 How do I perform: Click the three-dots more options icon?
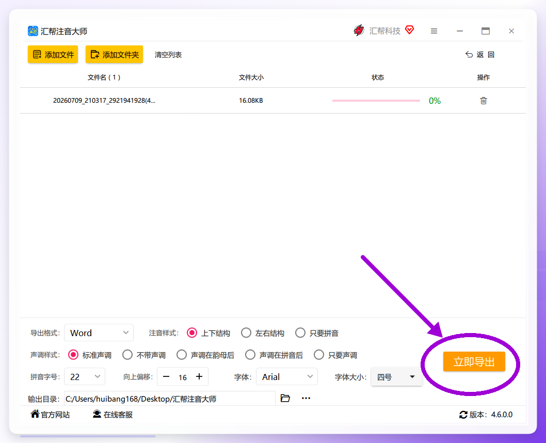point(306,398)
